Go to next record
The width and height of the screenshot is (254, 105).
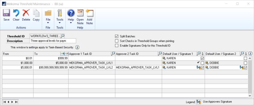[x=12, y=102]
